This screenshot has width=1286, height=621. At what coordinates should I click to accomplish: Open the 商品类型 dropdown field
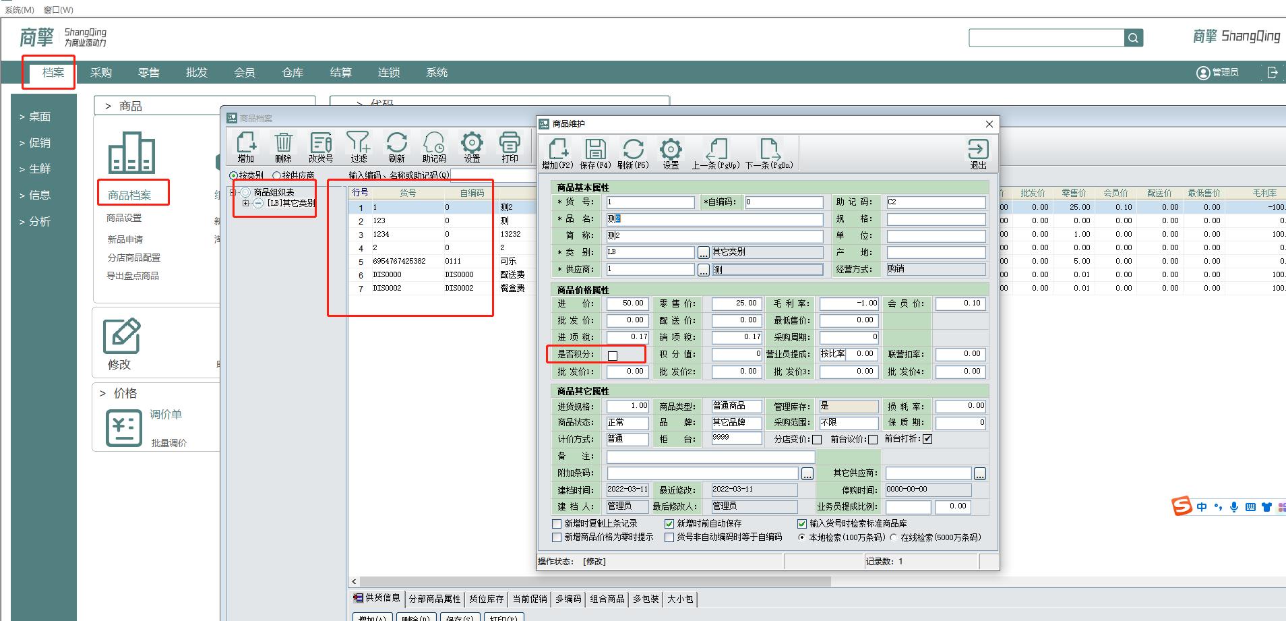click(x=737, y=406)
